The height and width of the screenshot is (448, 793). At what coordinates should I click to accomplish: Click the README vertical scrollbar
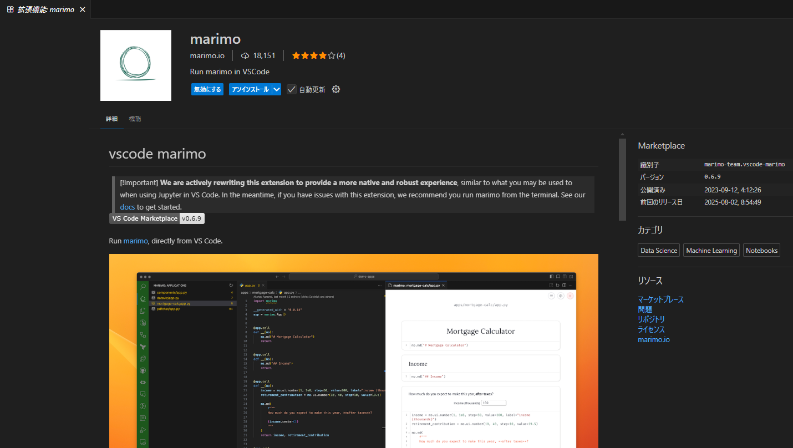coord(622,179)
